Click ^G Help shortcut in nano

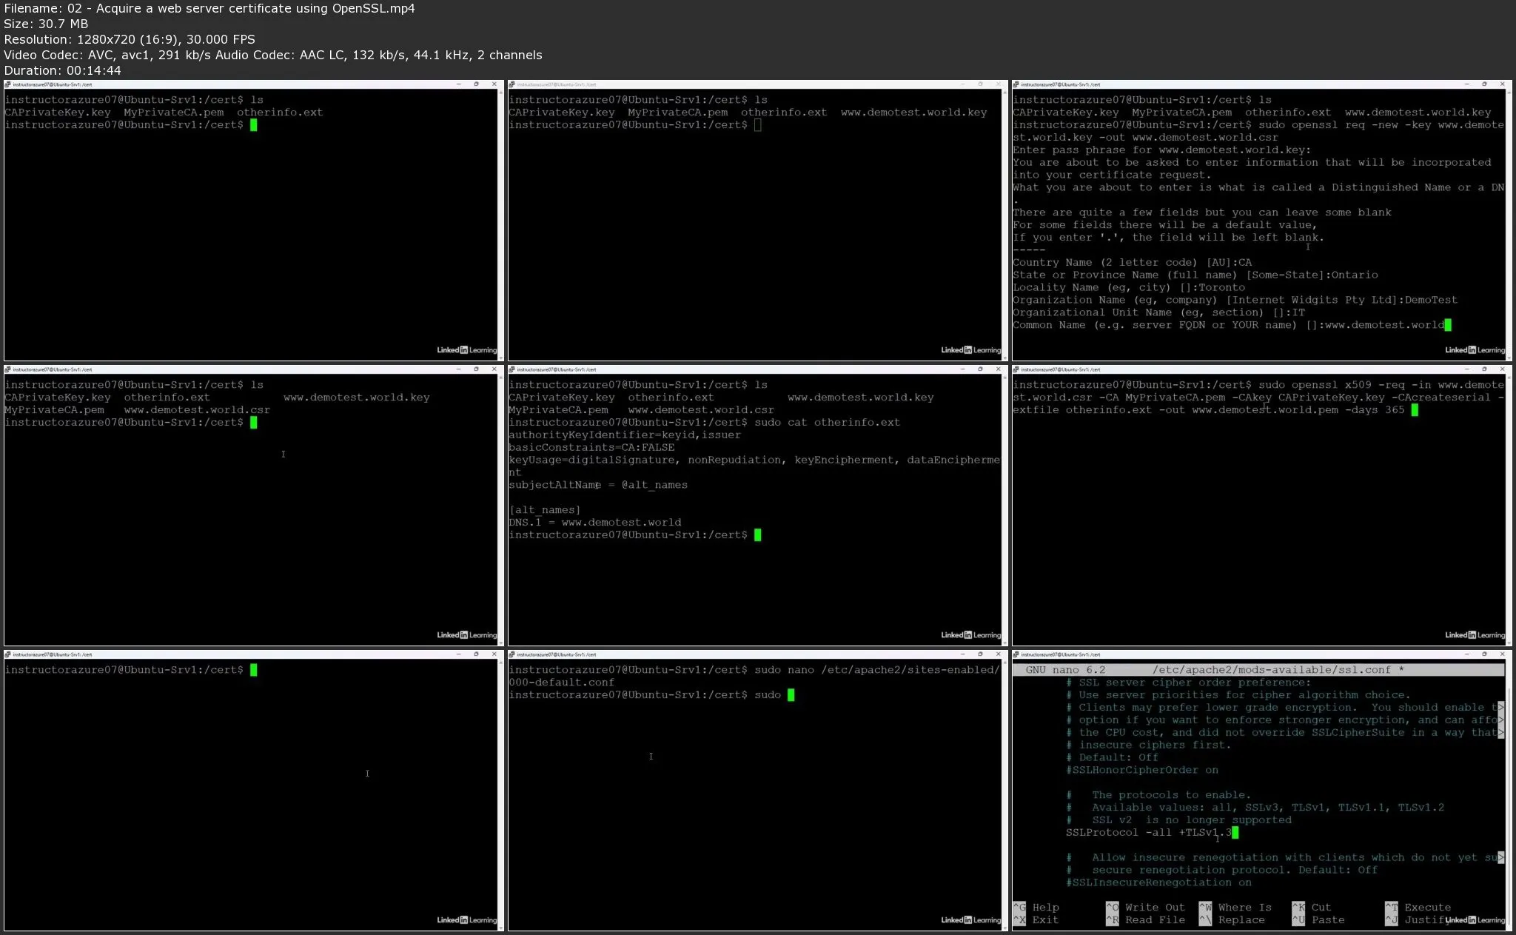1036,908
